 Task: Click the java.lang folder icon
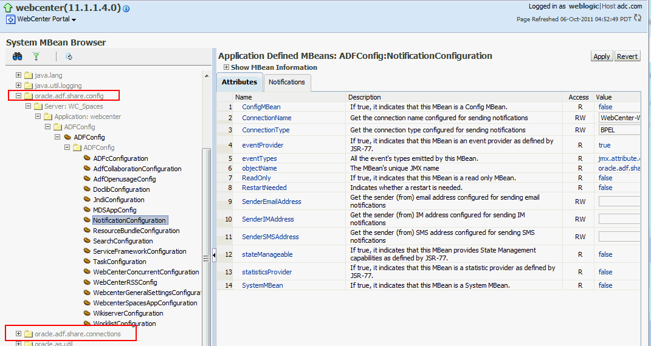point(28,75)
